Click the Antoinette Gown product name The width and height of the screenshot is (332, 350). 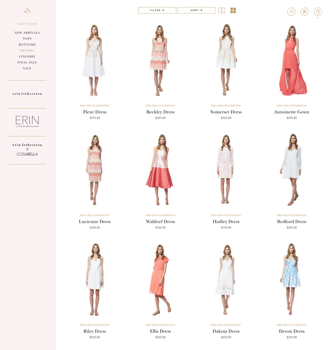coord(291,112)
